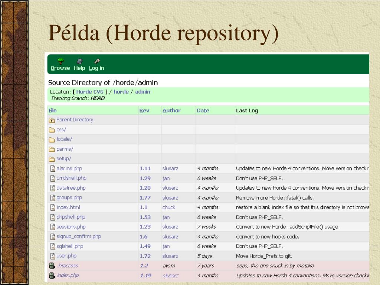Click the file icon beside groups.php
This screenshot has width=380, height=285.
53,198
